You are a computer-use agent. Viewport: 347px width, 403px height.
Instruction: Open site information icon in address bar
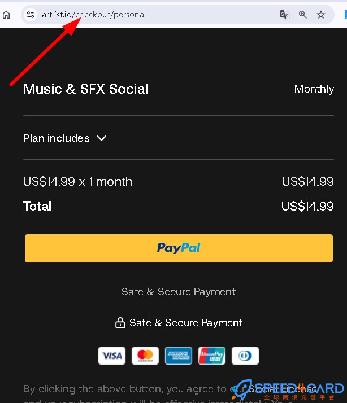31,15
